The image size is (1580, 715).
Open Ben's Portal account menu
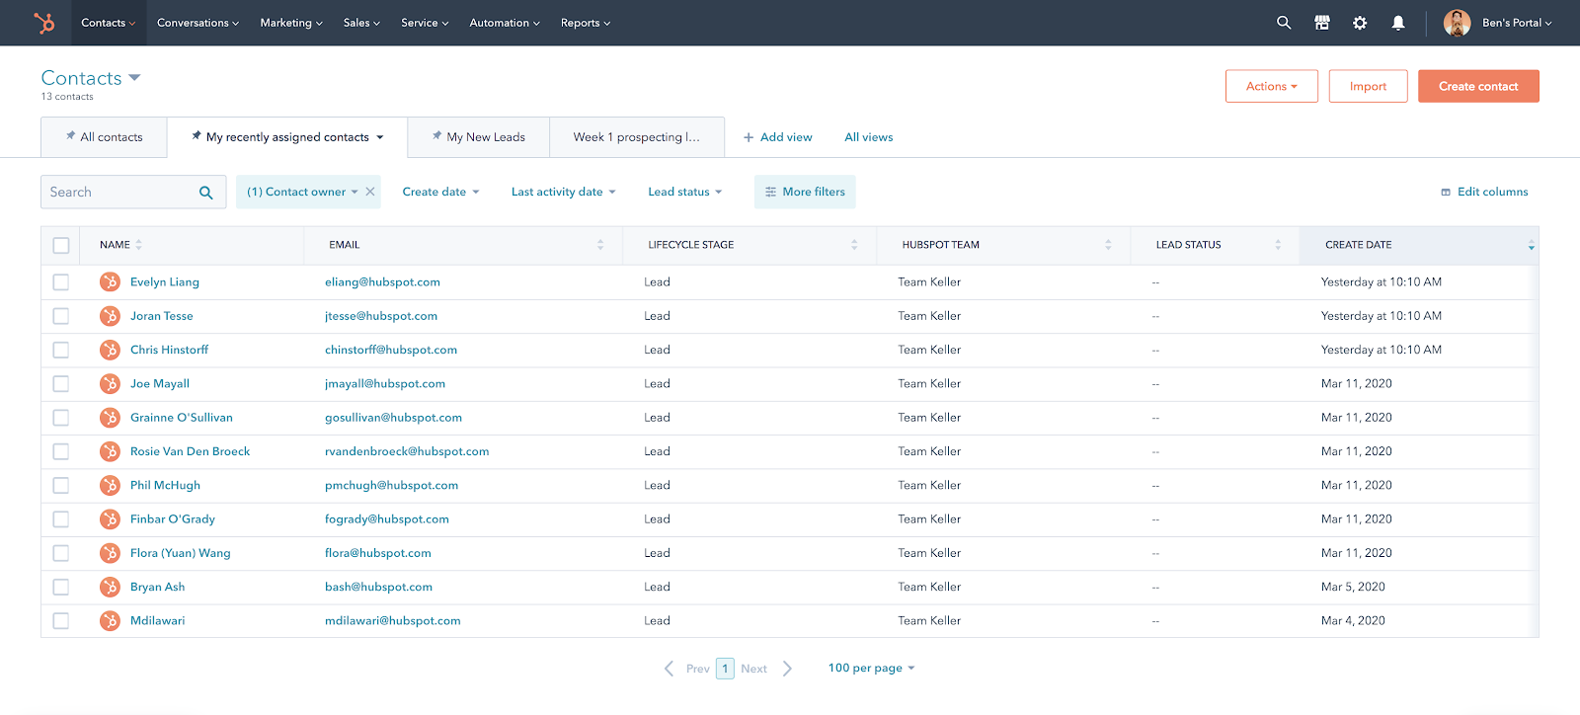coord(1517,23)
